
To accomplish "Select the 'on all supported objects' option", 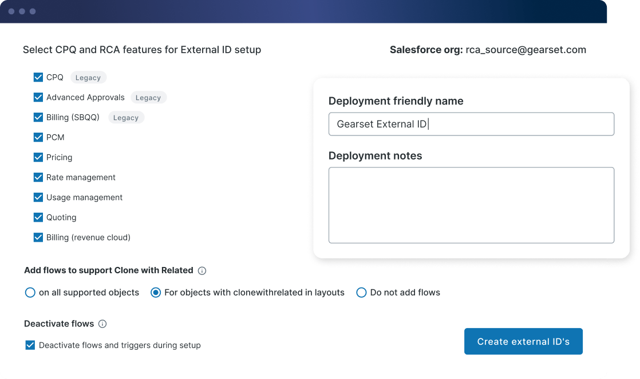I will [x=30, y=292].
